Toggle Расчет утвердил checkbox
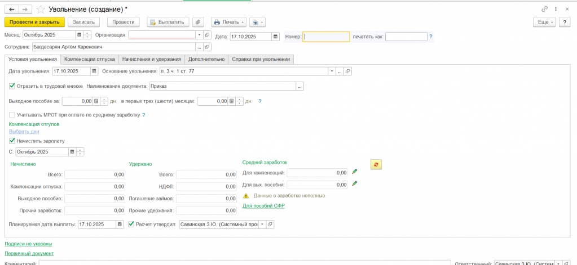 pos(131,224)
